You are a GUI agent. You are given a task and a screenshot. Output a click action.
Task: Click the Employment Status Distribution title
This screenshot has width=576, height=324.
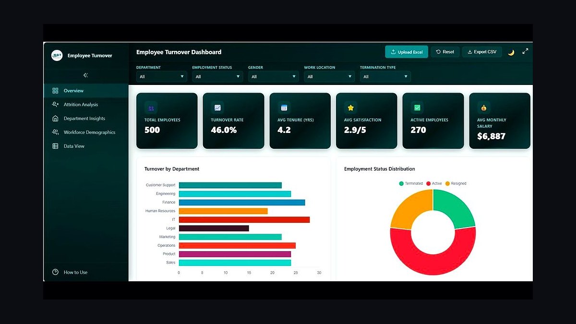380,169
